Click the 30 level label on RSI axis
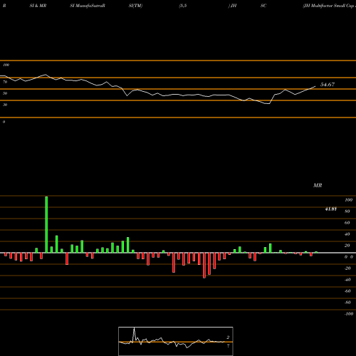This screenshot has width=356, height=356. (5, 105)
